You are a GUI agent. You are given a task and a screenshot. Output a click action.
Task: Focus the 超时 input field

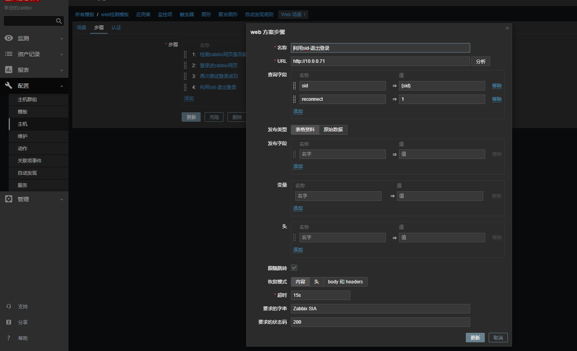(321, 295)
